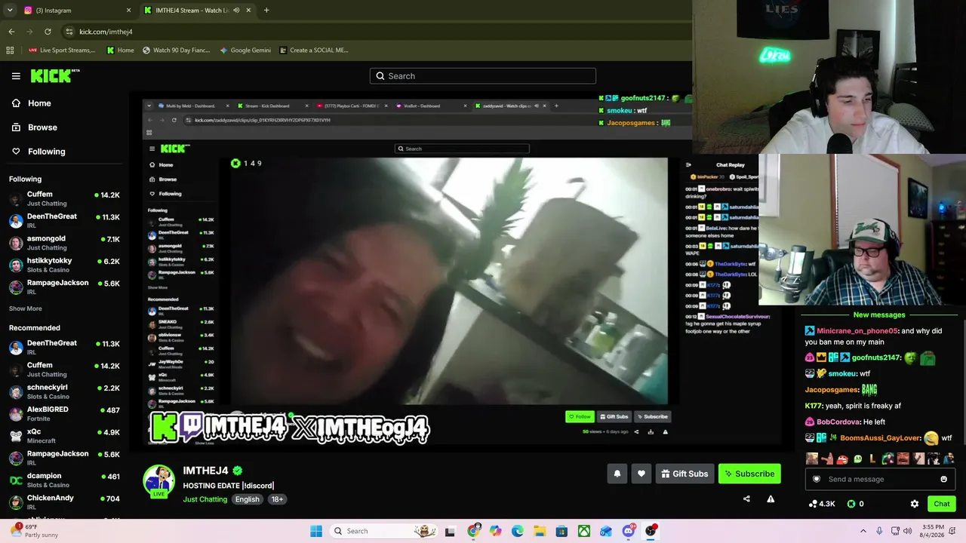The height and width of the screenshot is (543, 966).
Task: Open Google Chrome from the taskbar
Action: pyautogui.click(x=473, y=531)
